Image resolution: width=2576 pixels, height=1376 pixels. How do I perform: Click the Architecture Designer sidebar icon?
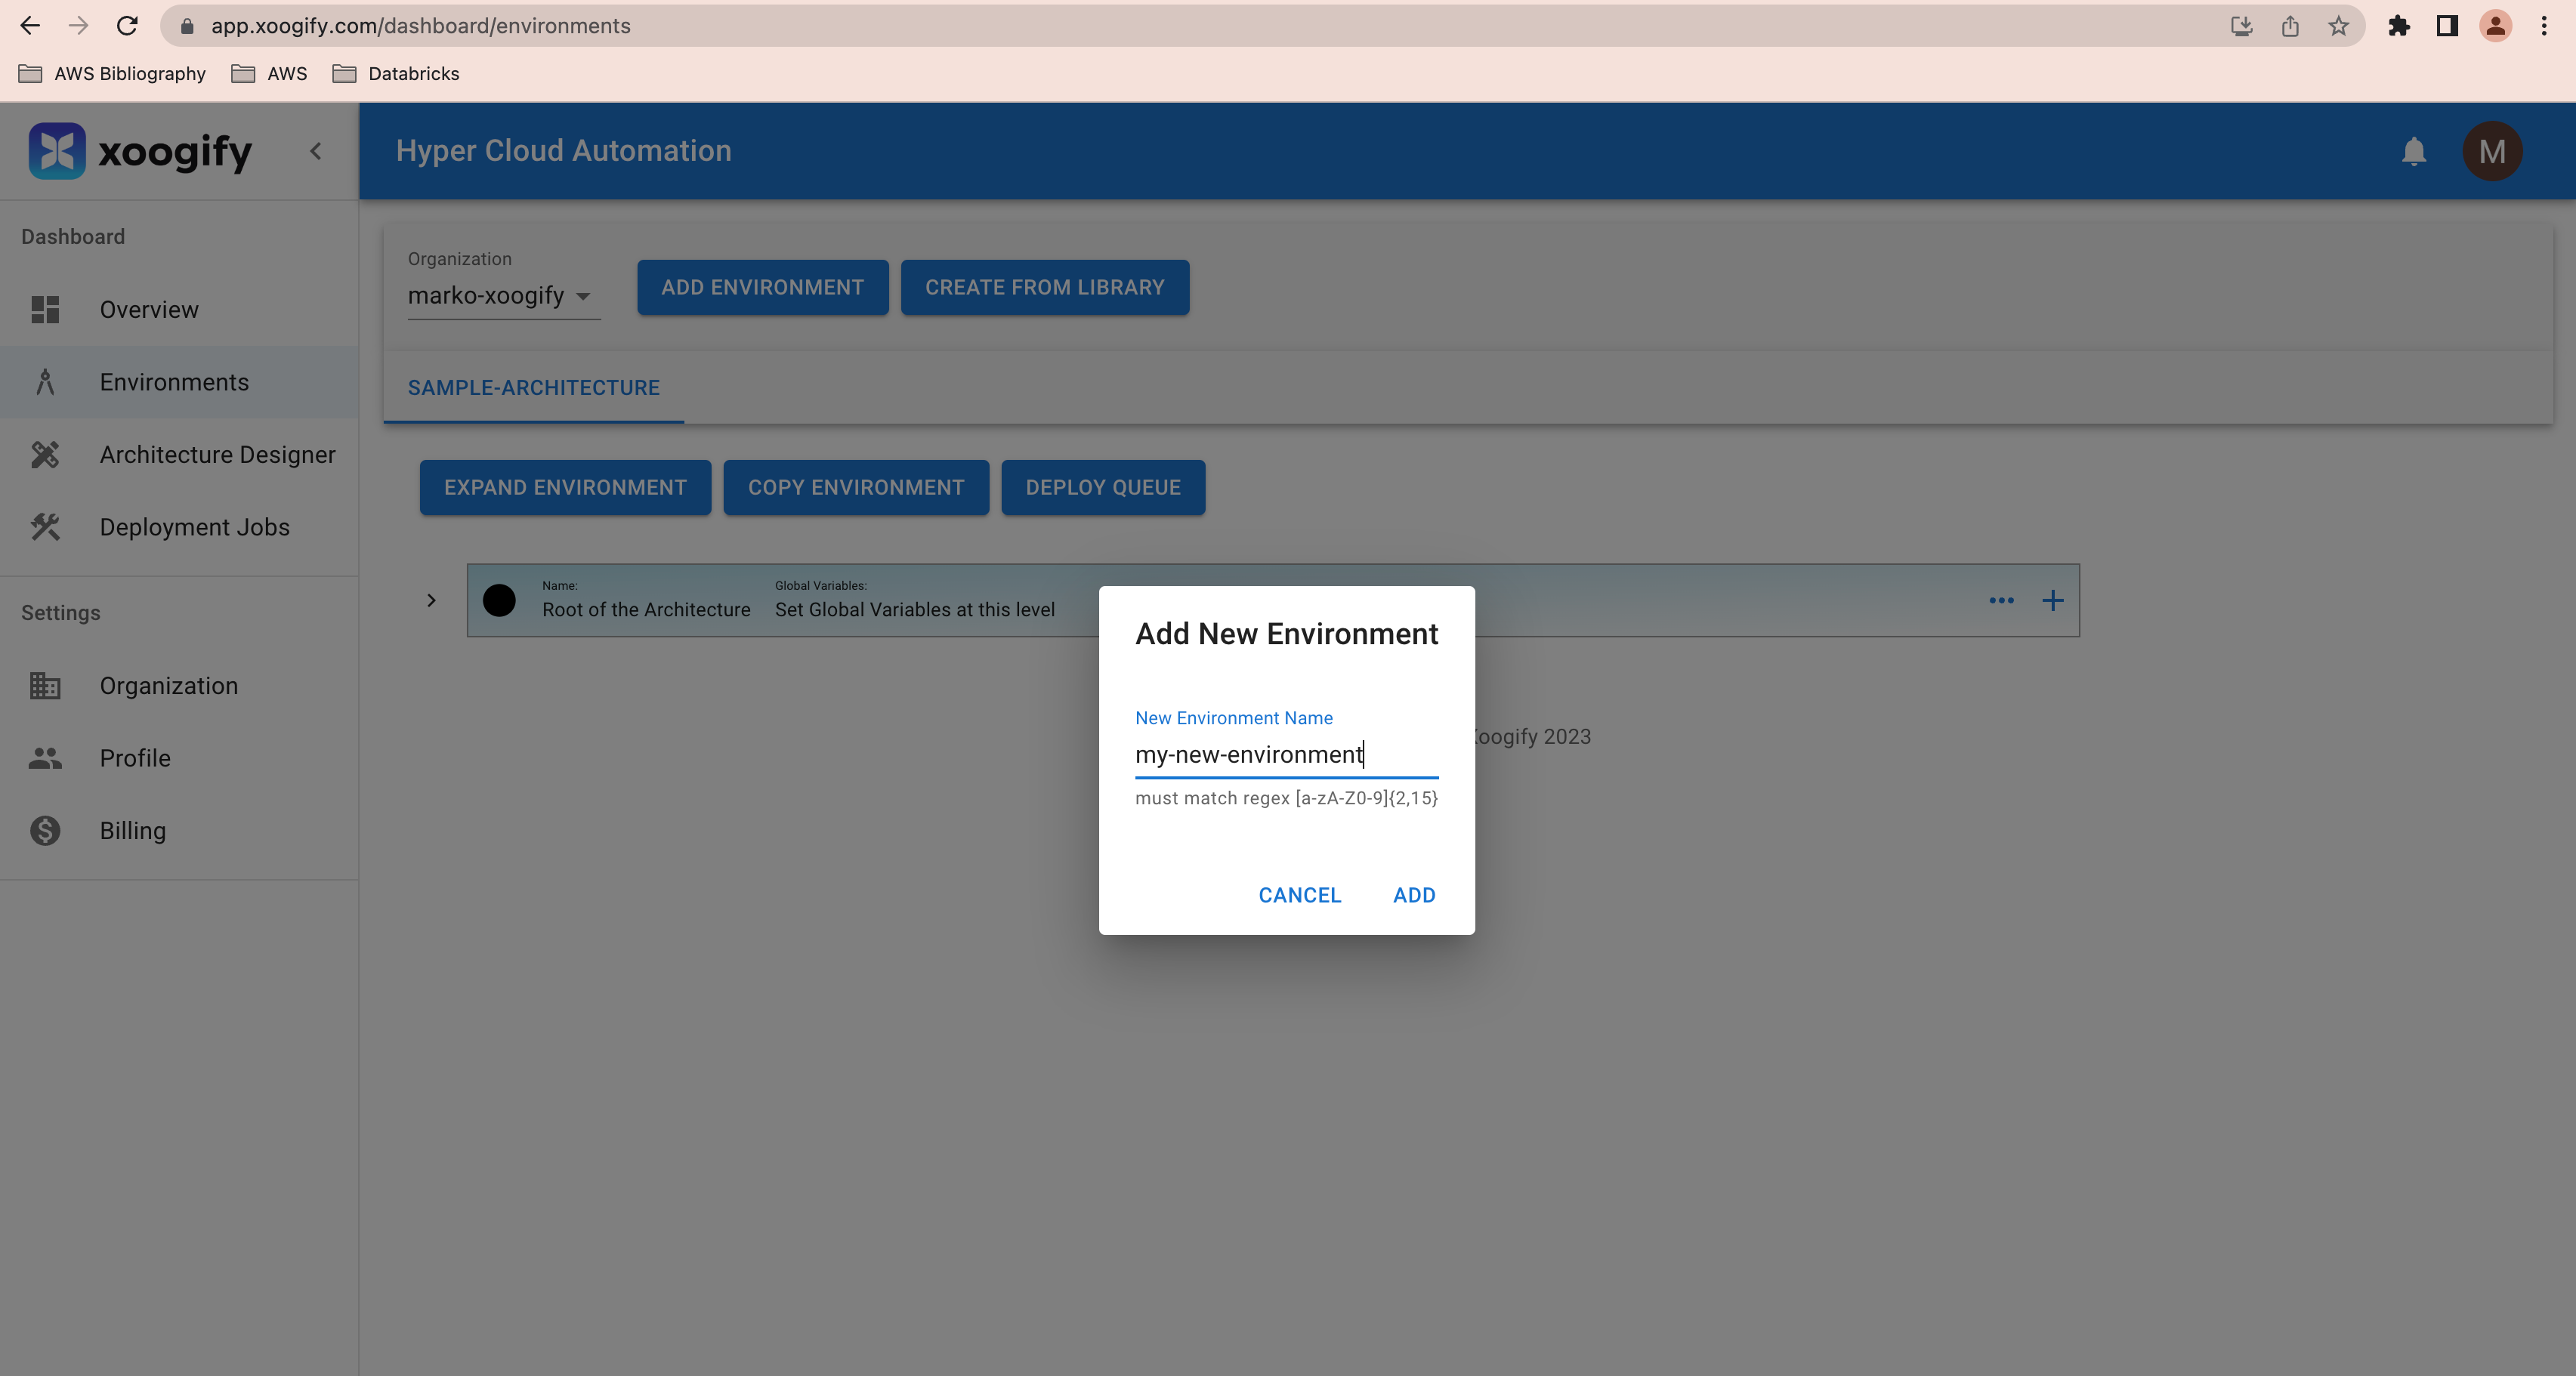click(45, 455)
